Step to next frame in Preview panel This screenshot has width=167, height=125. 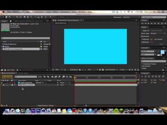(x=152, y=23)
